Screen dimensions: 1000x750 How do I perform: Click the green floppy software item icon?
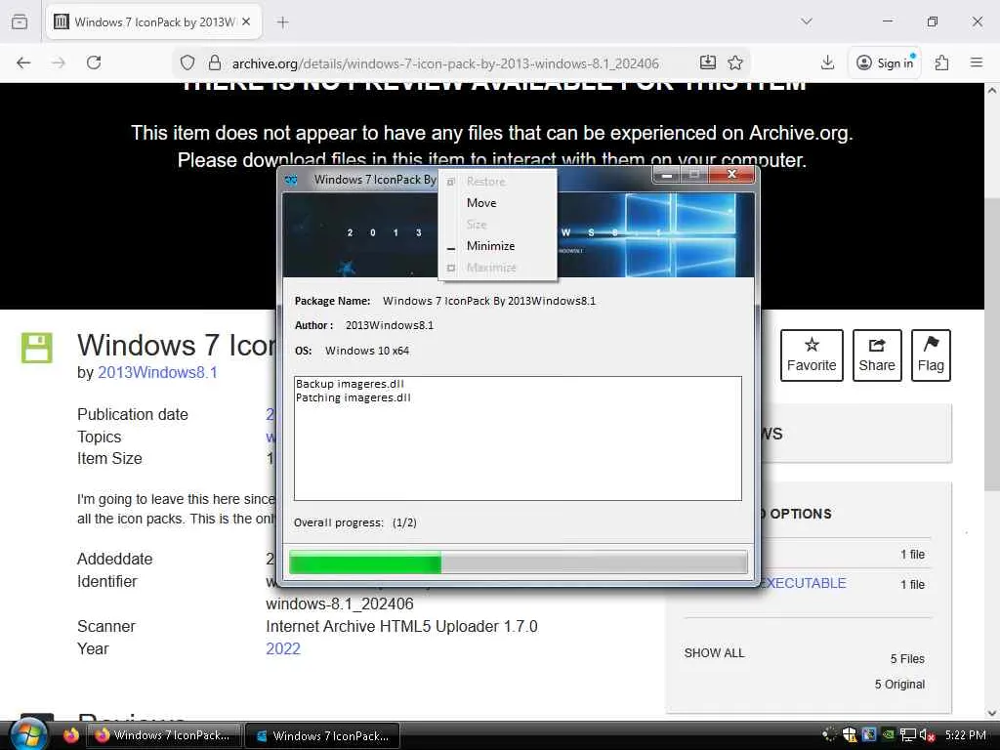point(37,348)
